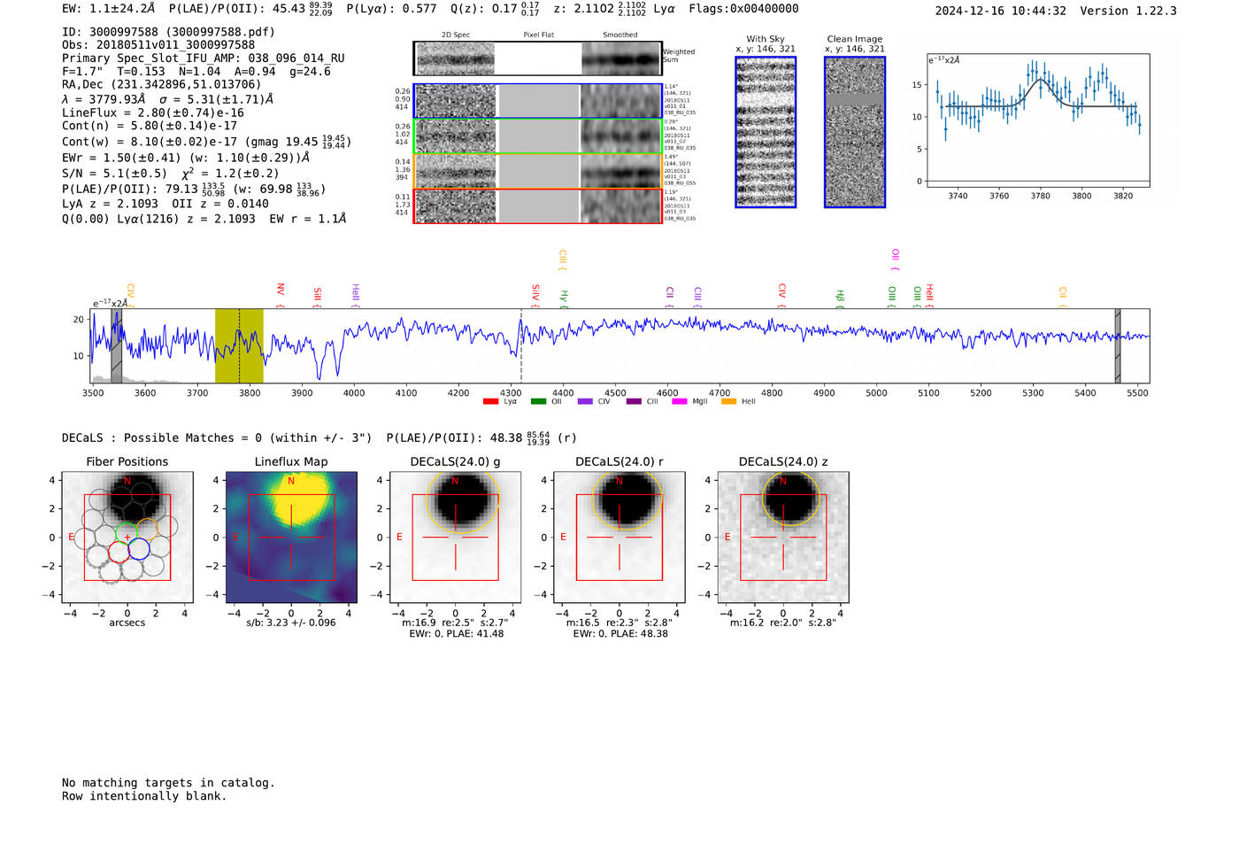Select the blue-bordered fiber spectrum row
This screenshot has width=1239, height=844.
pyautogui.click(x=538, y=101)
